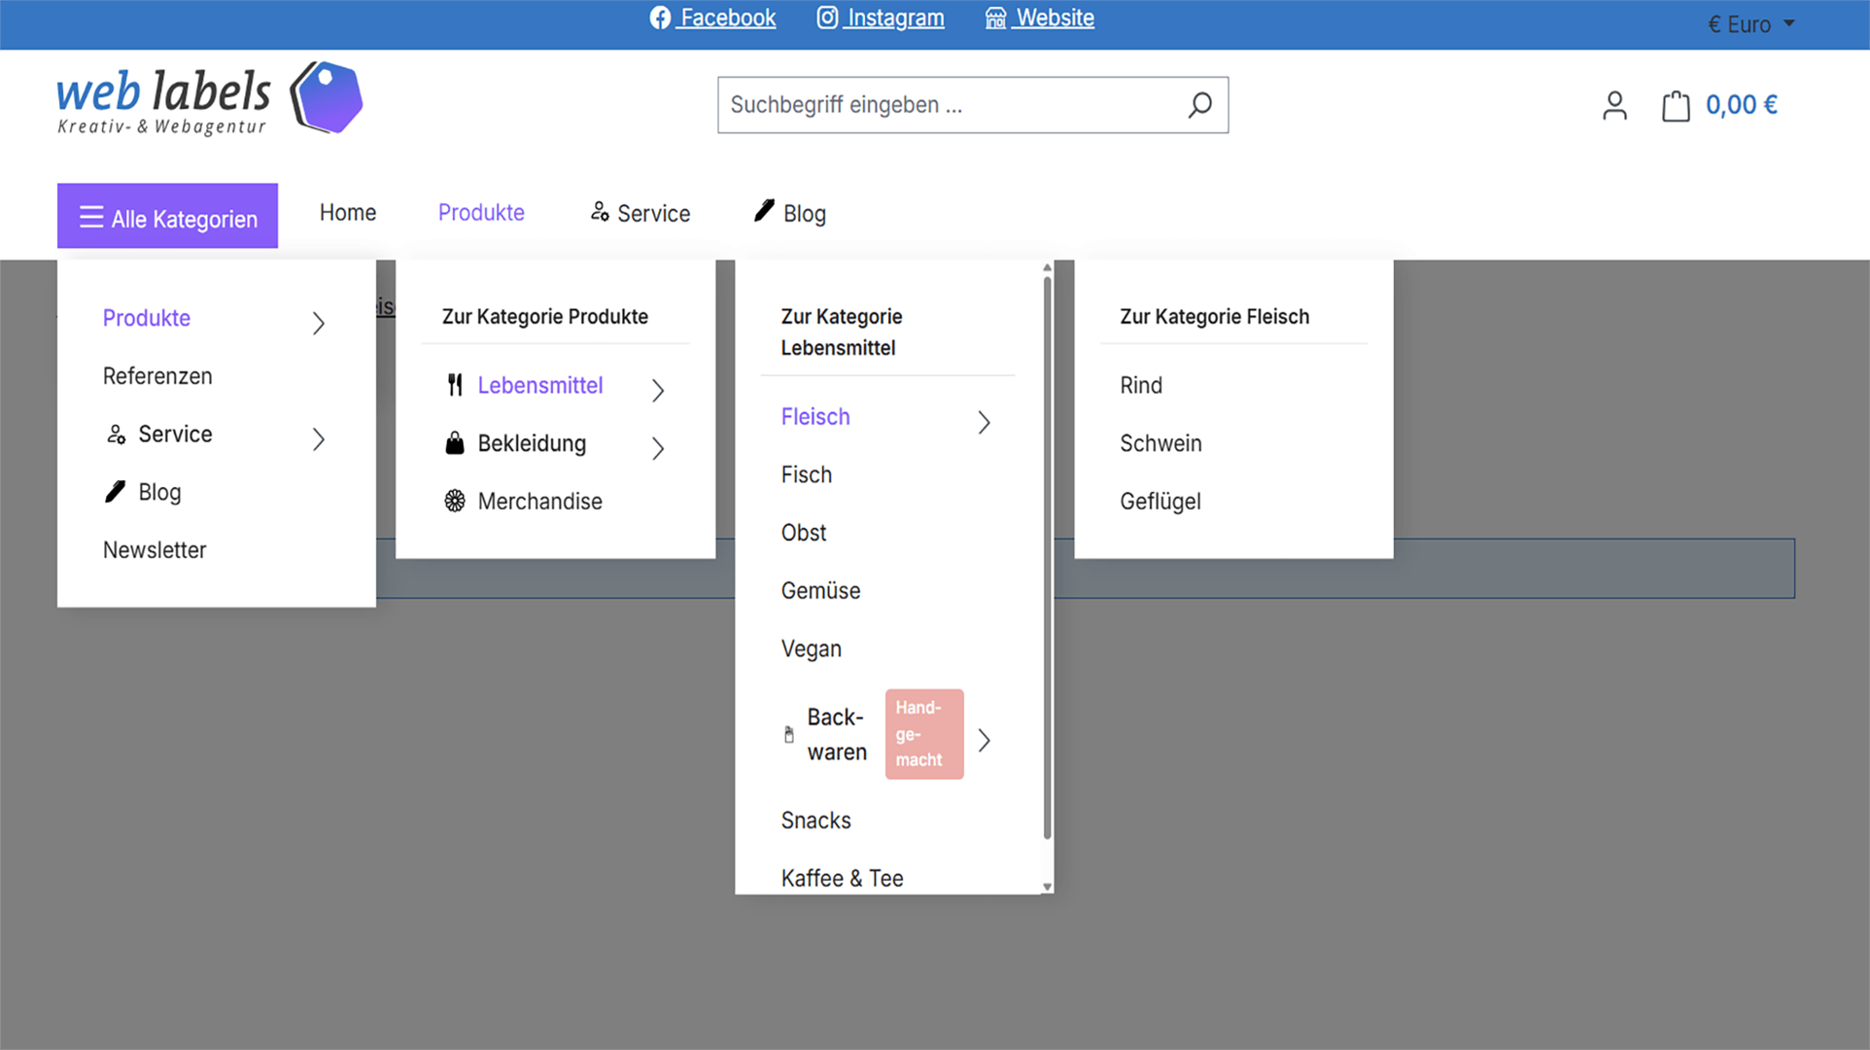This screenshot has height=1050, width=1870.
Task: Open Referenzen in the category flyout
Action: click(x=157, y=376)
